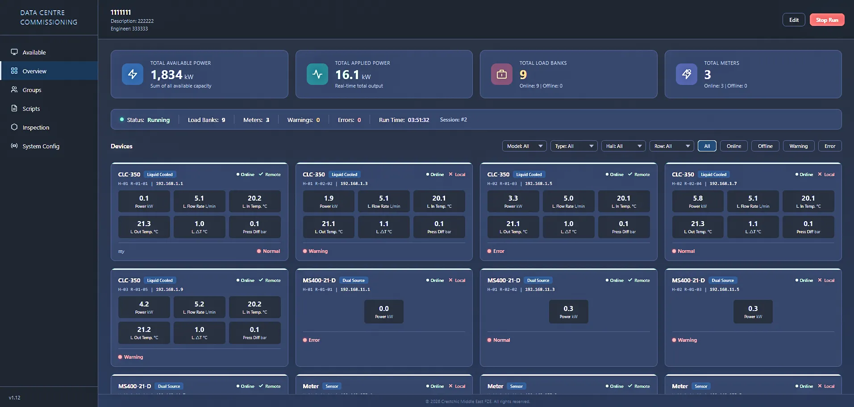Click the Edit button
Screen dimensions: 854x407
794,20
